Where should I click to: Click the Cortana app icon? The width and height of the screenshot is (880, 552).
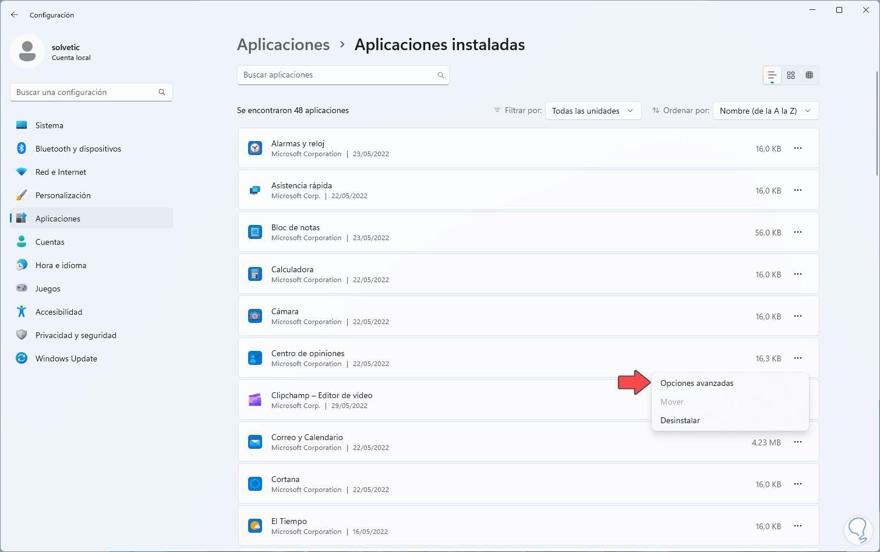coord(255,484)
